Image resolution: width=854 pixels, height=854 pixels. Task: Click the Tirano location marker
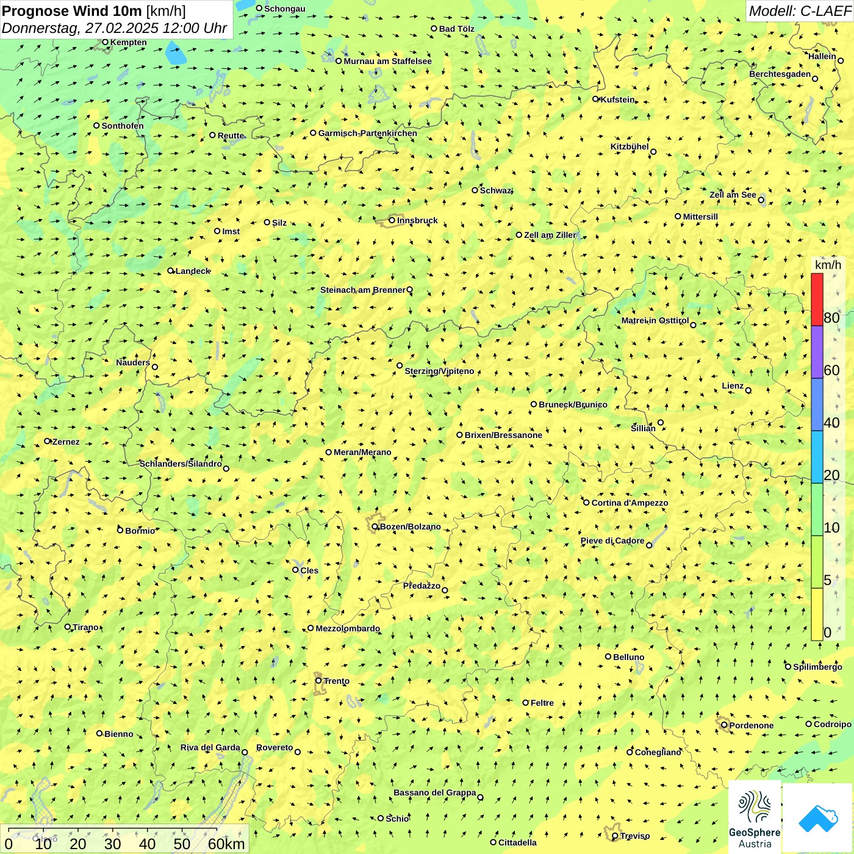click(x=68, y=626)
